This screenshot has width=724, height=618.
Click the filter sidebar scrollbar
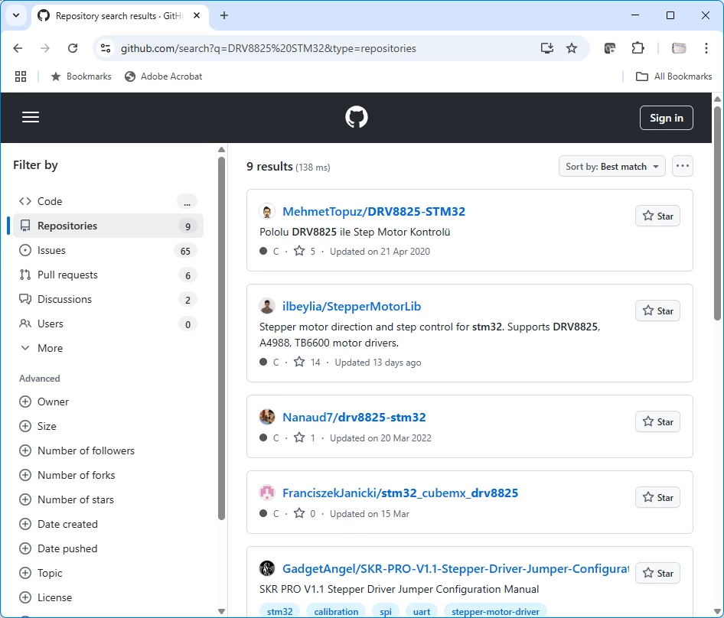tap(222, 337)
